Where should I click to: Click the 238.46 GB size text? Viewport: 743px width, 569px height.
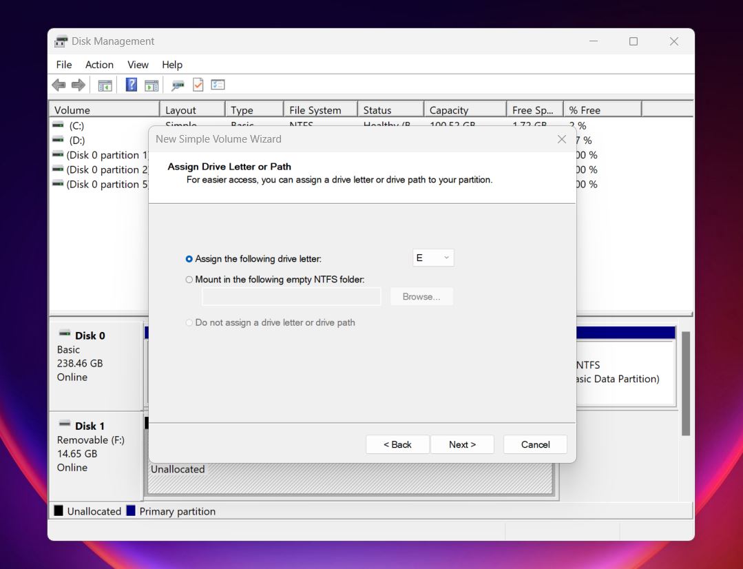(80, 363)
